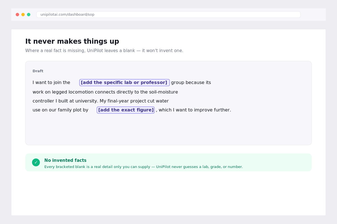Viewport: 337px width, 224px height.
Task: Click text "use on our family plot by"
Action: click(60, 110)
